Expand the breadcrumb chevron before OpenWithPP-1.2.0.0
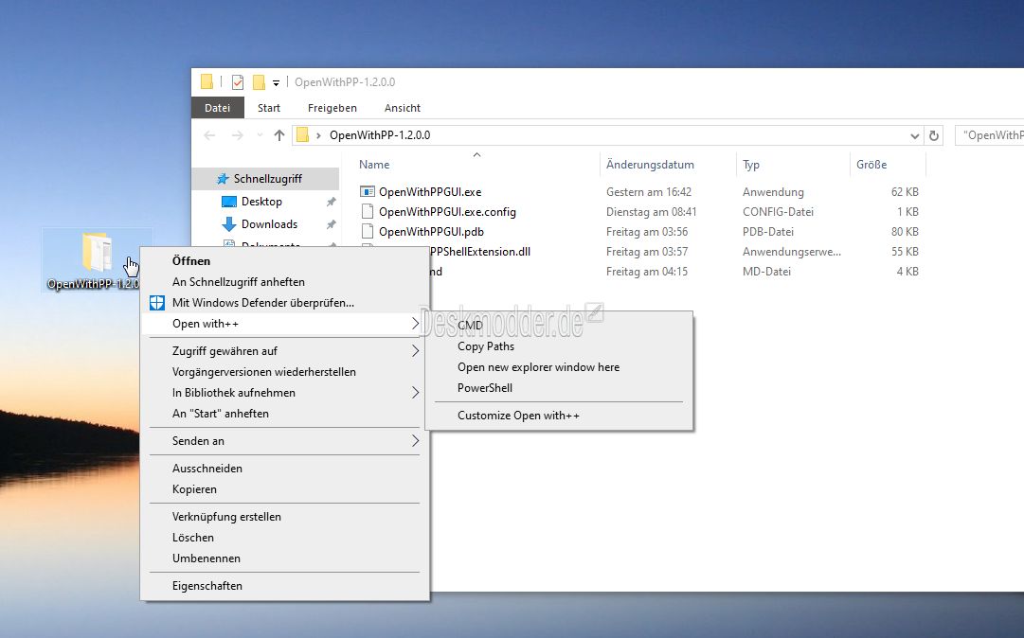 coord(318,135)
